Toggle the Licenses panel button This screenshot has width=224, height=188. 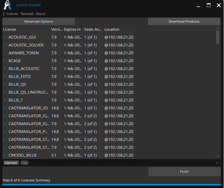coord(11,163)
